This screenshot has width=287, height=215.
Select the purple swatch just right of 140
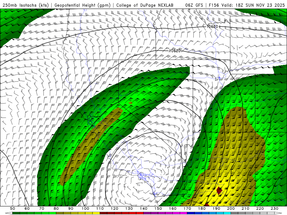tap(147, 213)
